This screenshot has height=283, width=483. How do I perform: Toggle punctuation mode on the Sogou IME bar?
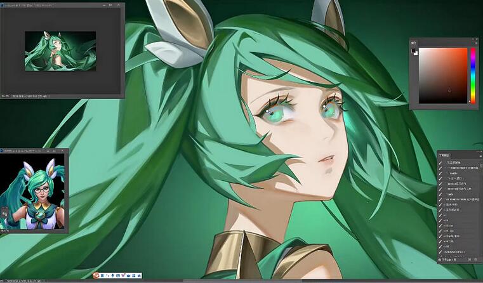(107, 275)
